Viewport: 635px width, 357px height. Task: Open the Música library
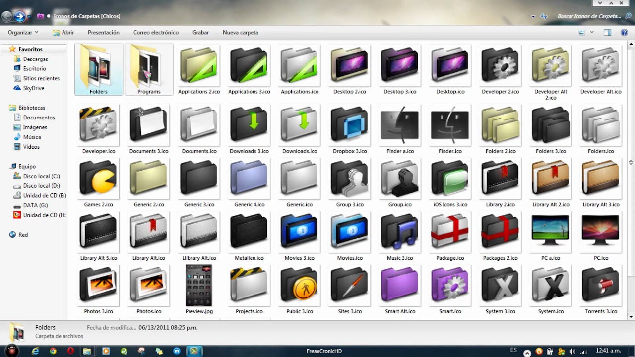pyautogui.click(x=32, y=137)
